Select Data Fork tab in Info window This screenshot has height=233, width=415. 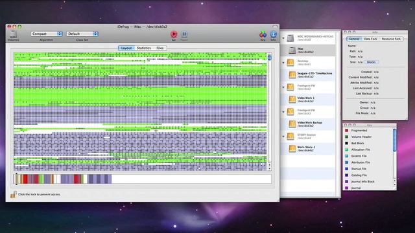370,39
